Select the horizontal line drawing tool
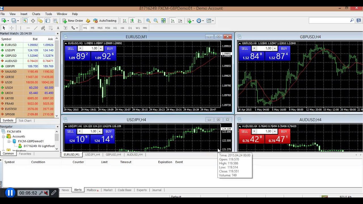 [x=28, y=28]
